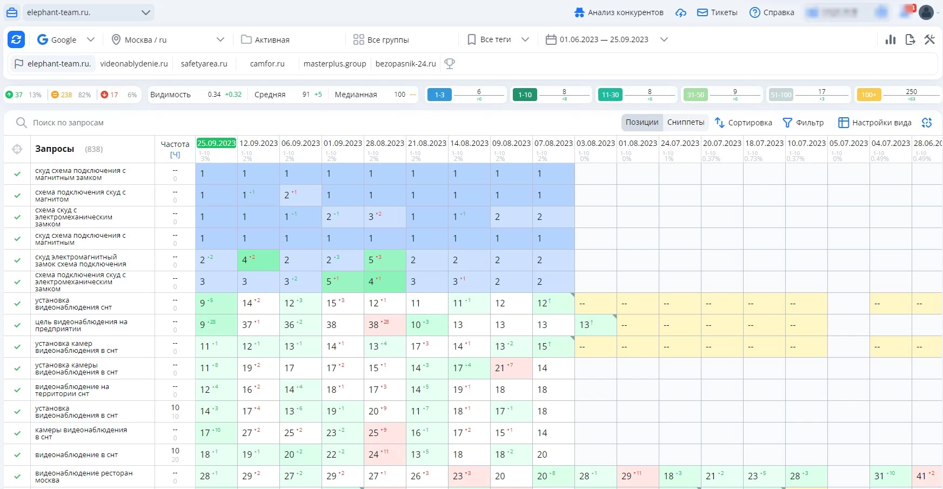Open the Google search engine dropdown
This screenshot has height=489, width=943.
(90, 39)
